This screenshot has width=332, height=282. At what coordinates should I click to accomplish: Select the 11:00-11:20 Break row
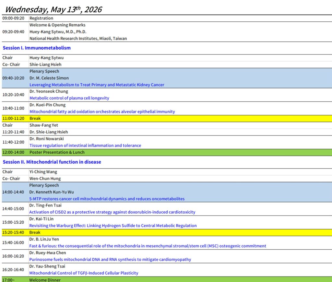click(35, 119)
